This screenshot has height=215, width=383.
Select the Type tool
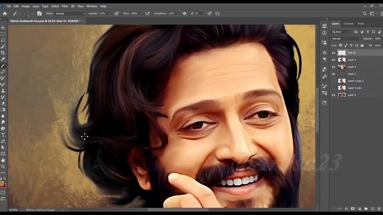3,135
